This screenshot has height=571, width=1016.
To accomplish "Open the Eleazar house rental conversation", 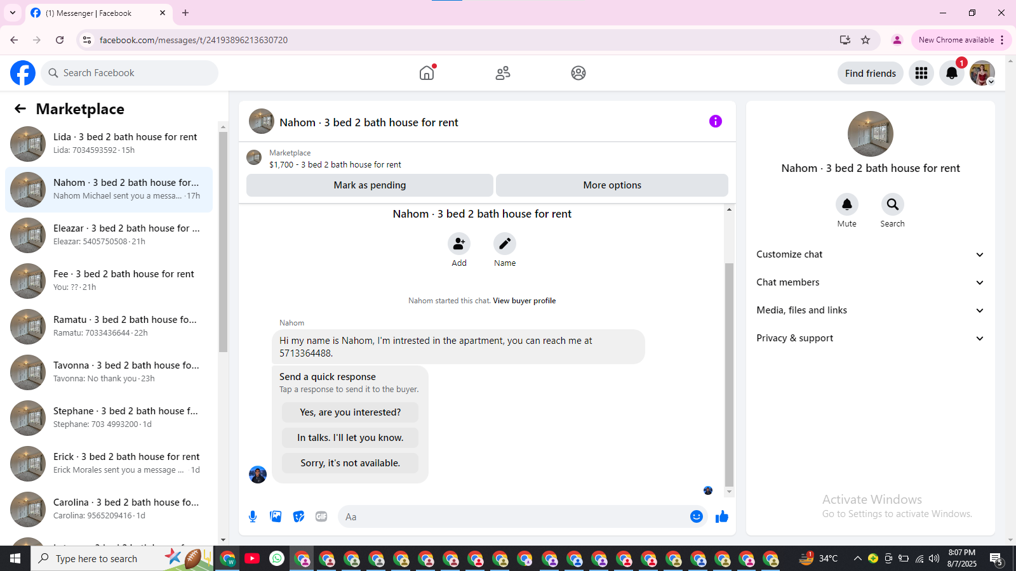I will click(109, 235).
